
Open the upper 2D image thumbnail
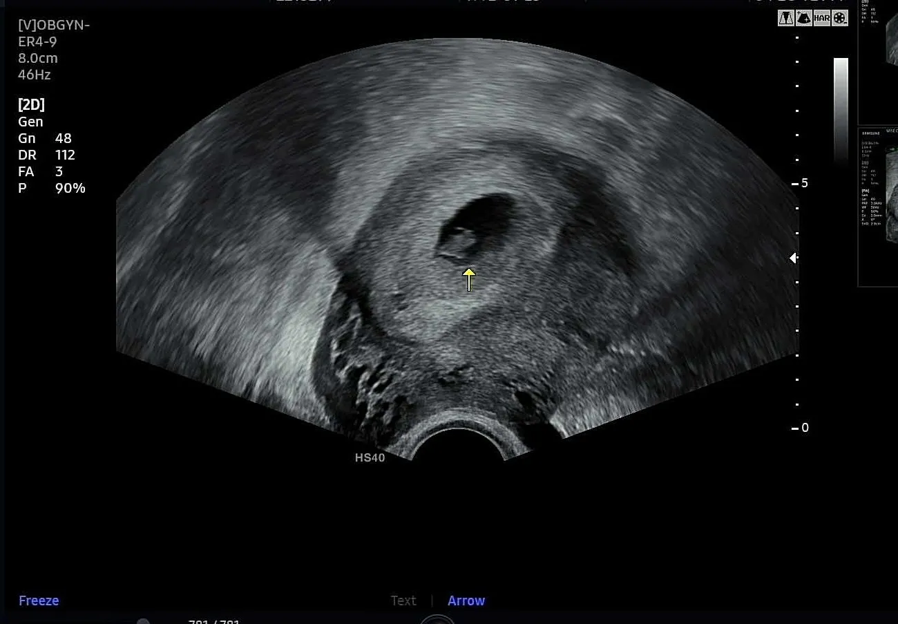point(878,62)
